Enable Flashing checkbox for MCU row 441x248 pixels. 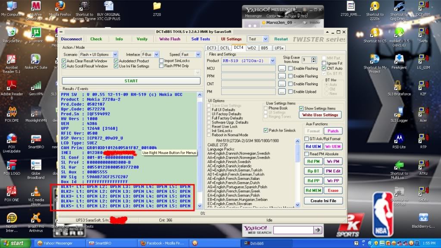pos(291,69)
